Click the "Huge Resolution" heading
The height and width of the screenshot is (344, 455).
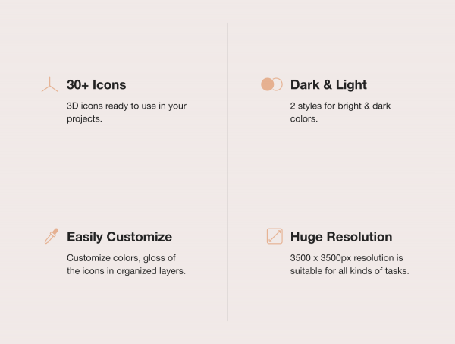(x=341, y=237)
